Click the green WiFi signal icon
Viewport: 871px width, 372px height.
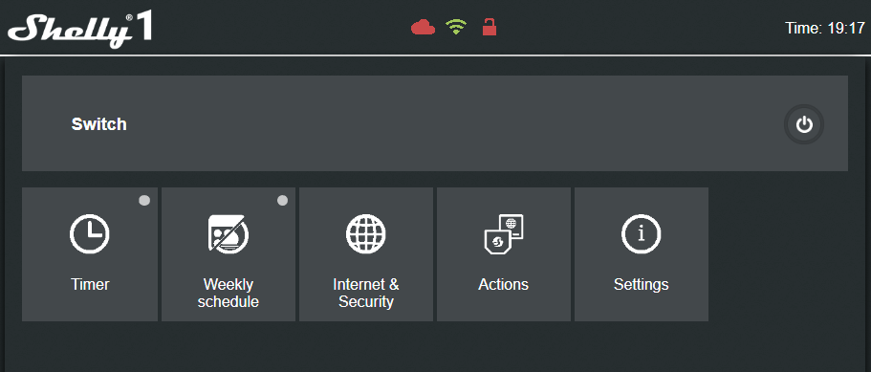[456, 27]
